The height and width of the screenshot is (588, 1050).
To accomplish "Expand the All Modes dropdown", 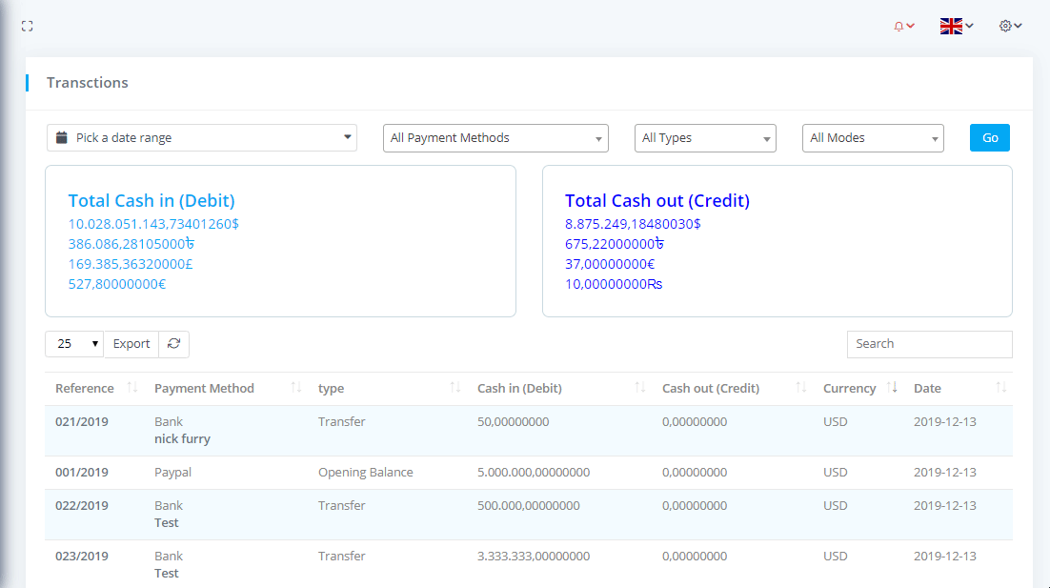I will point(873,138).
